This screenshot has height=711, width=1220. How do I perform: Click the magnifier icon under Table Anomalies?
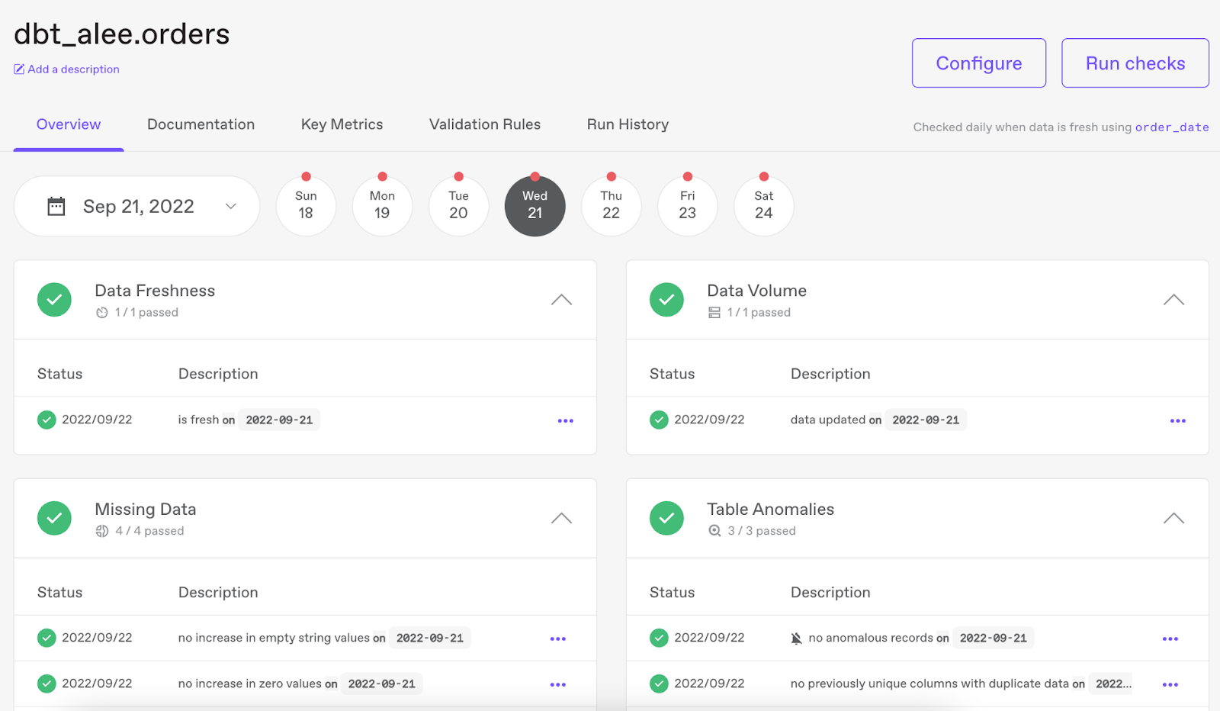pyautogui.click(x=714, y=531)
